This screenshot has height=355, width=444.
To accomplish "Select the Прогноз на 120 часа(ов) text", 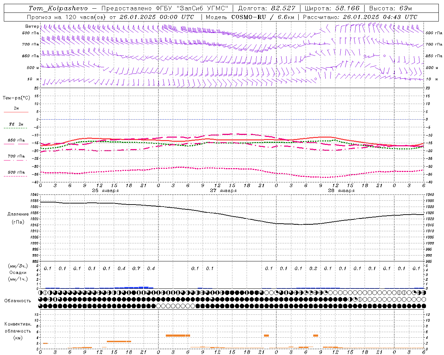I will 67,17.
